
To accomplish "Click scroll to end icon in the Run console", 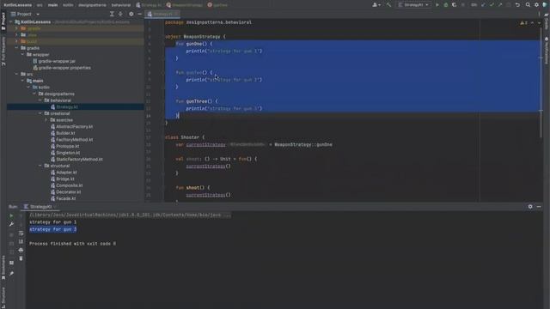I will coord(21,241).
